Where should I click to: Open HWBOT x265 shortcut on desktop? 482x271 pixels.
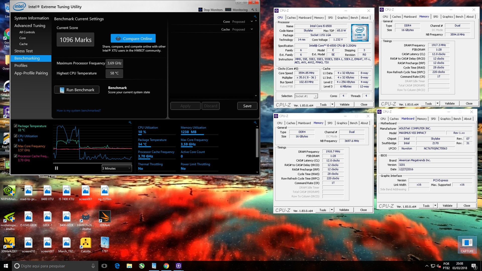[x=86, y=221]
